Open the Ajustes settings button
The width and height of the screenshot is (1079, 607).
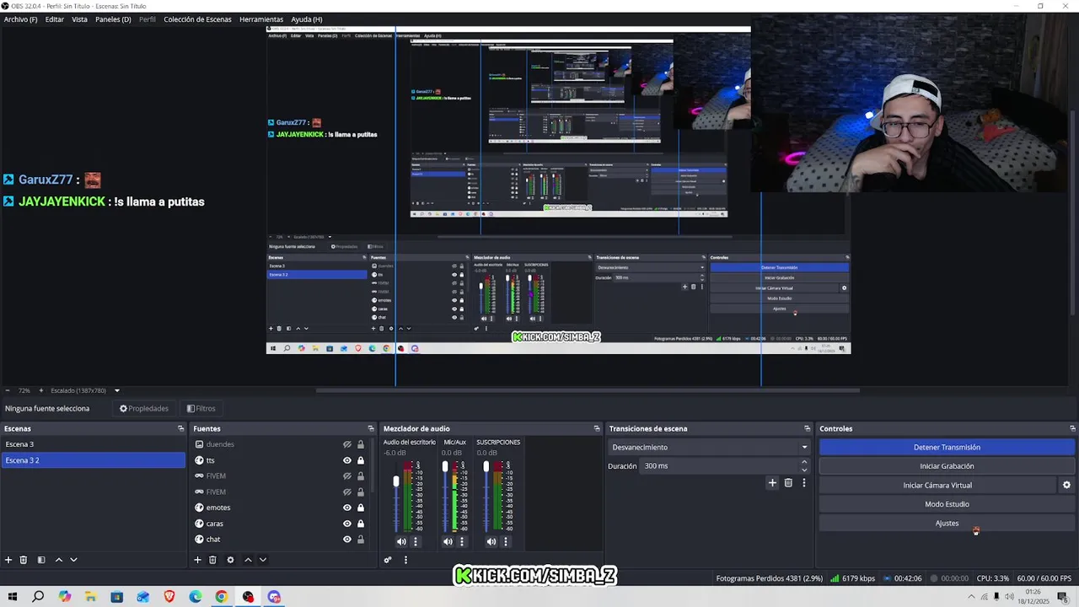coord(947,524)
